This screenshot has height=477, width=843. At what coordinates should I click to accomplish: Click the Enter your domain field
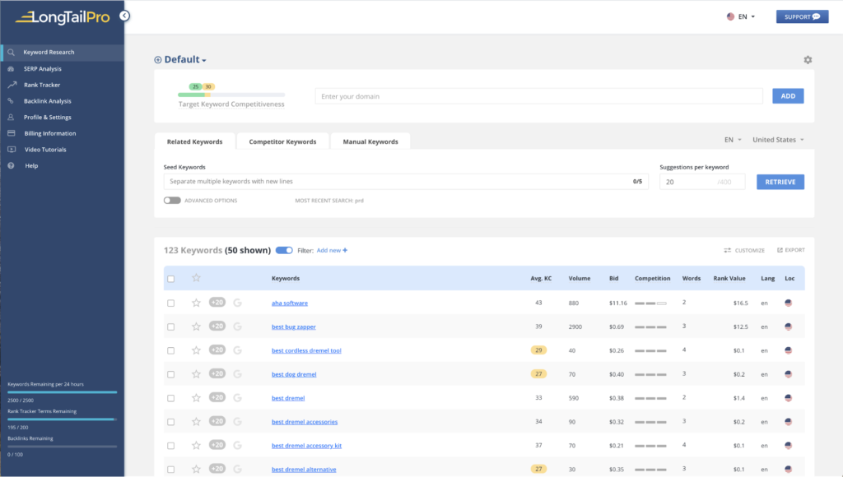pyautogui.click(x=538, y=96)
